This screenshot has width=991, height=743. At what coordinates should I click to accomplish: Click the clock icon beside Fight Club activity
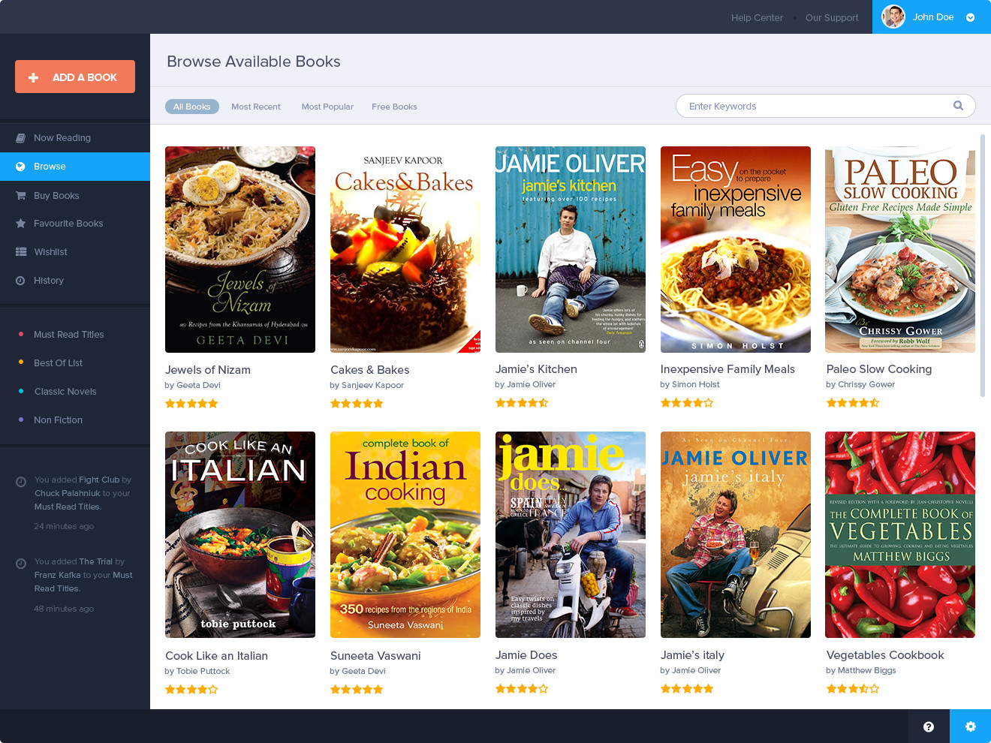tap(21, 481)
